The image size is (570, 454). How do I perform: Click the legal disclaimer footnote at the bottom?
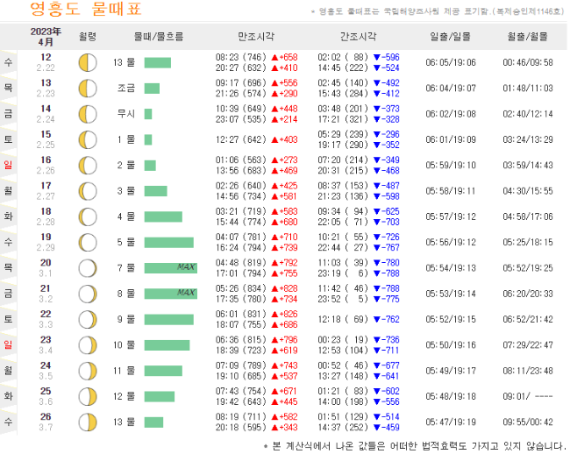pyautogui.click(x=415, y=446)
